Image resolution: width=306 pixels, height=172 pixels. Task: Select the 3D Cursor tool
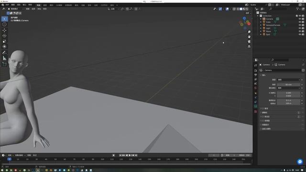coord(4,24)
